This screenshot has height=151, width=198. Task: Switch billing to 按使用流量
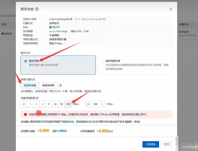(x=30, y=86)
